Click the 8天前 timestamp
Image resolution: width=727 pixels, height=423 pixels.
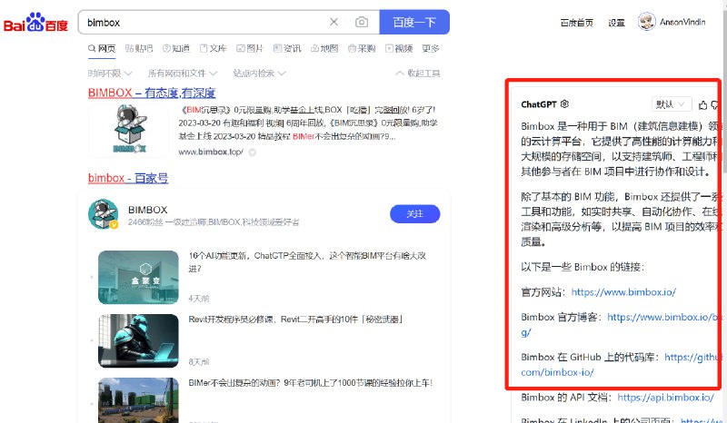198,362
